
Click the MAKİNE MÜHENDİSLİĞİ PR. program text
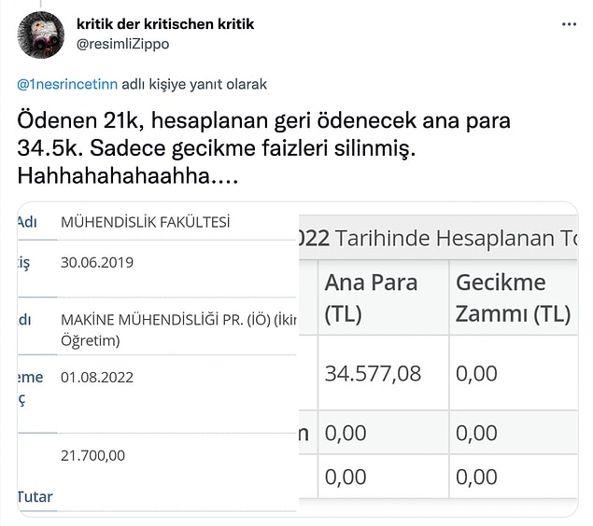pyautogui.click(x=177, y=329)
